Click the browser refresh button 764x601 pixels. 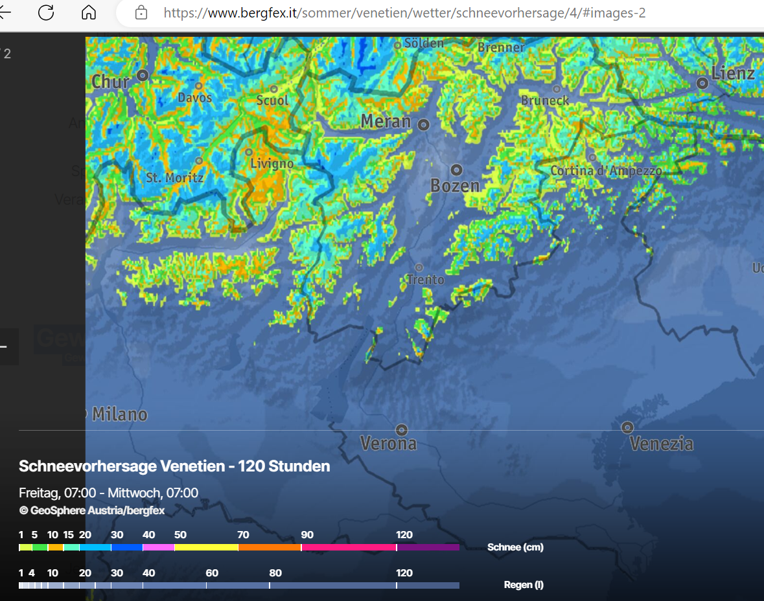pos(46,12)
